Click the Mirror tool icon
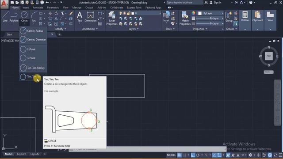Viewport: 283px width, 159px height. pyautogui.click(x=56, y=19)
